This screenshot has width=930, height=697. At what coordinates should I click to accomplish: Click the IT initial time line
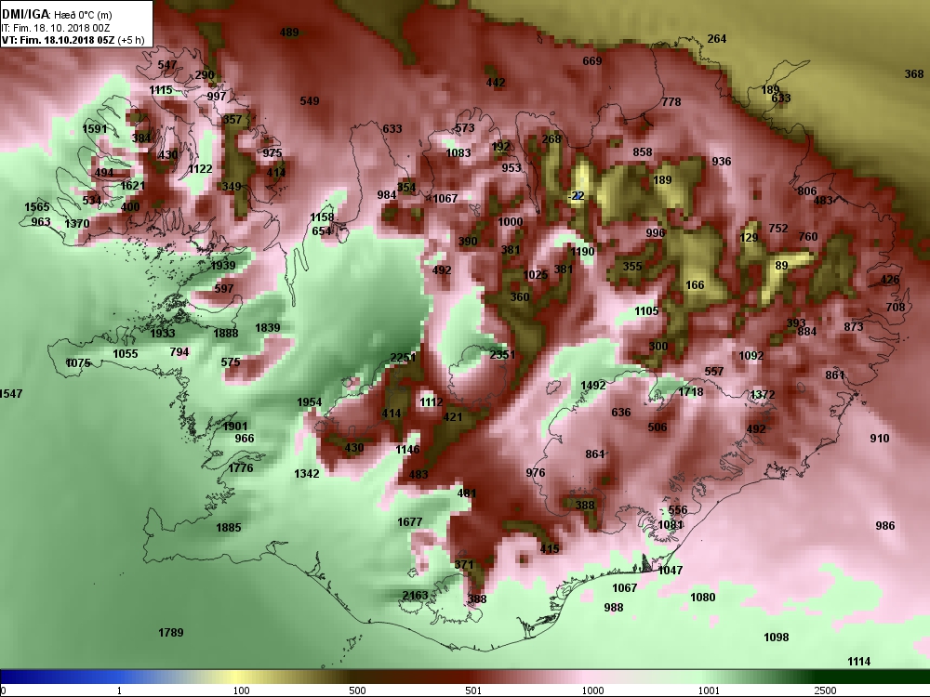point(56,28)
